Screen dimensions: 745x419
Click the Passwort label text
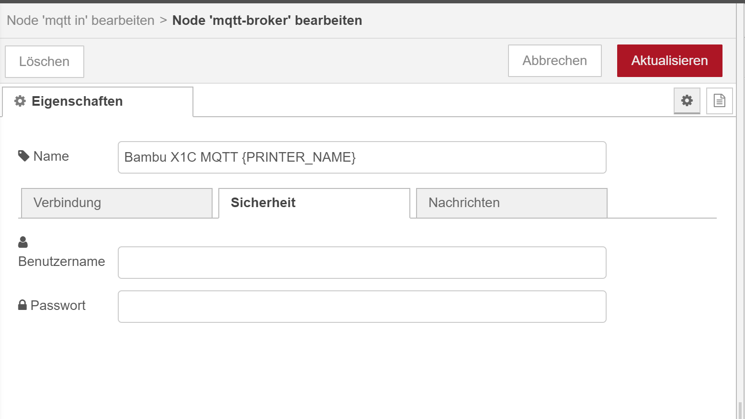coord(58,306)
